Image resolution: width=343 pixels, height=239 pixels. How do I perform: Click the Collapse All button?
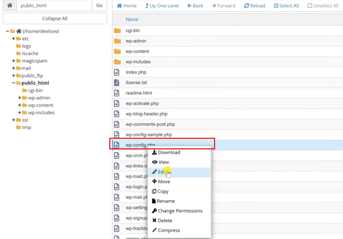pos(54,18)
